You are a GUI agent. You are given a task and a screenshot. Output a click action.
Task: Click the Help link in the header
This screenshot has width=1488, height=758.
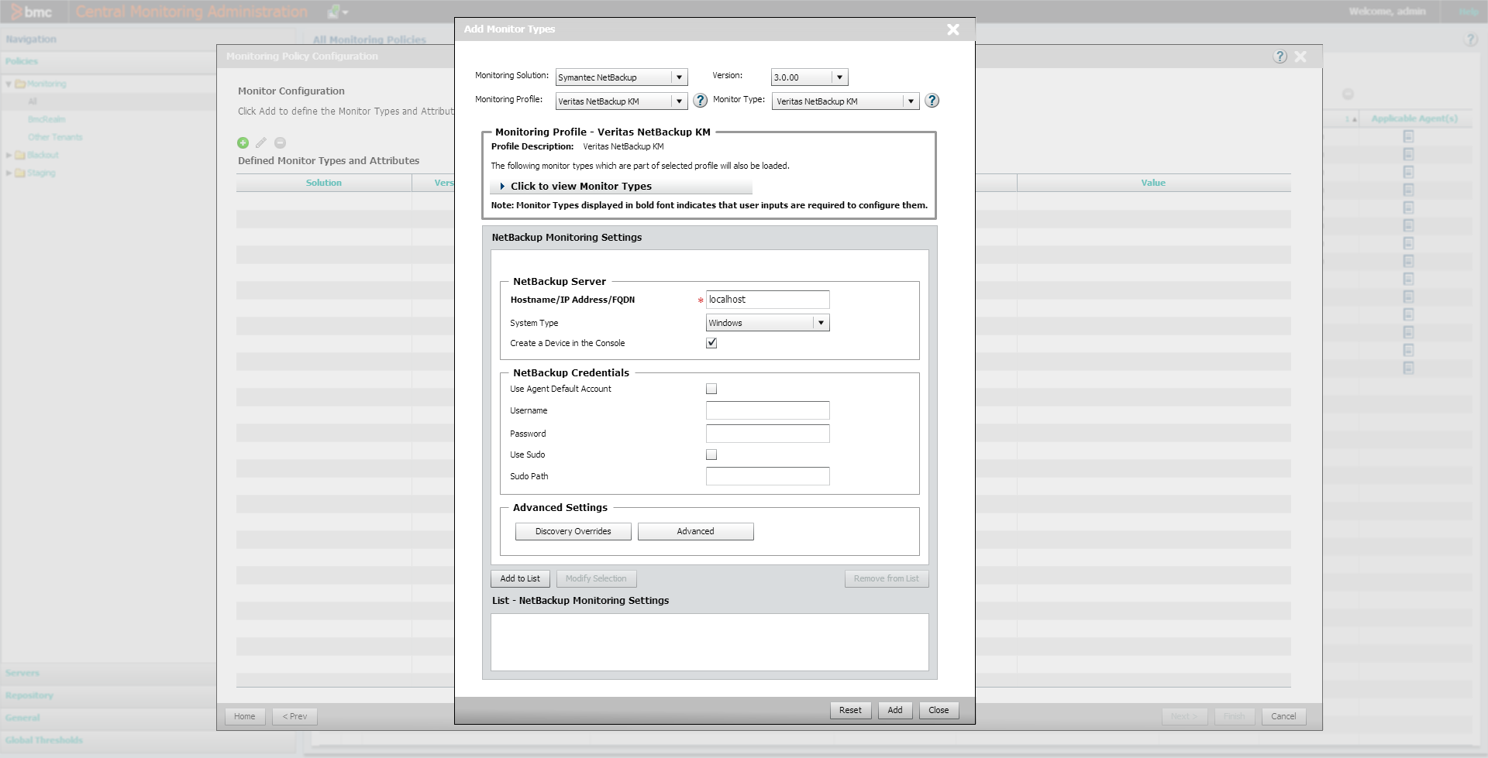click(1469, 12)
